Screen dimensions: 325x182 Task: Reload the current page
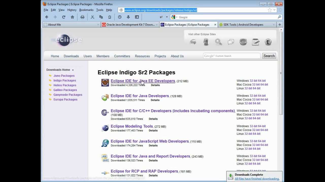(x=64, y=17)
